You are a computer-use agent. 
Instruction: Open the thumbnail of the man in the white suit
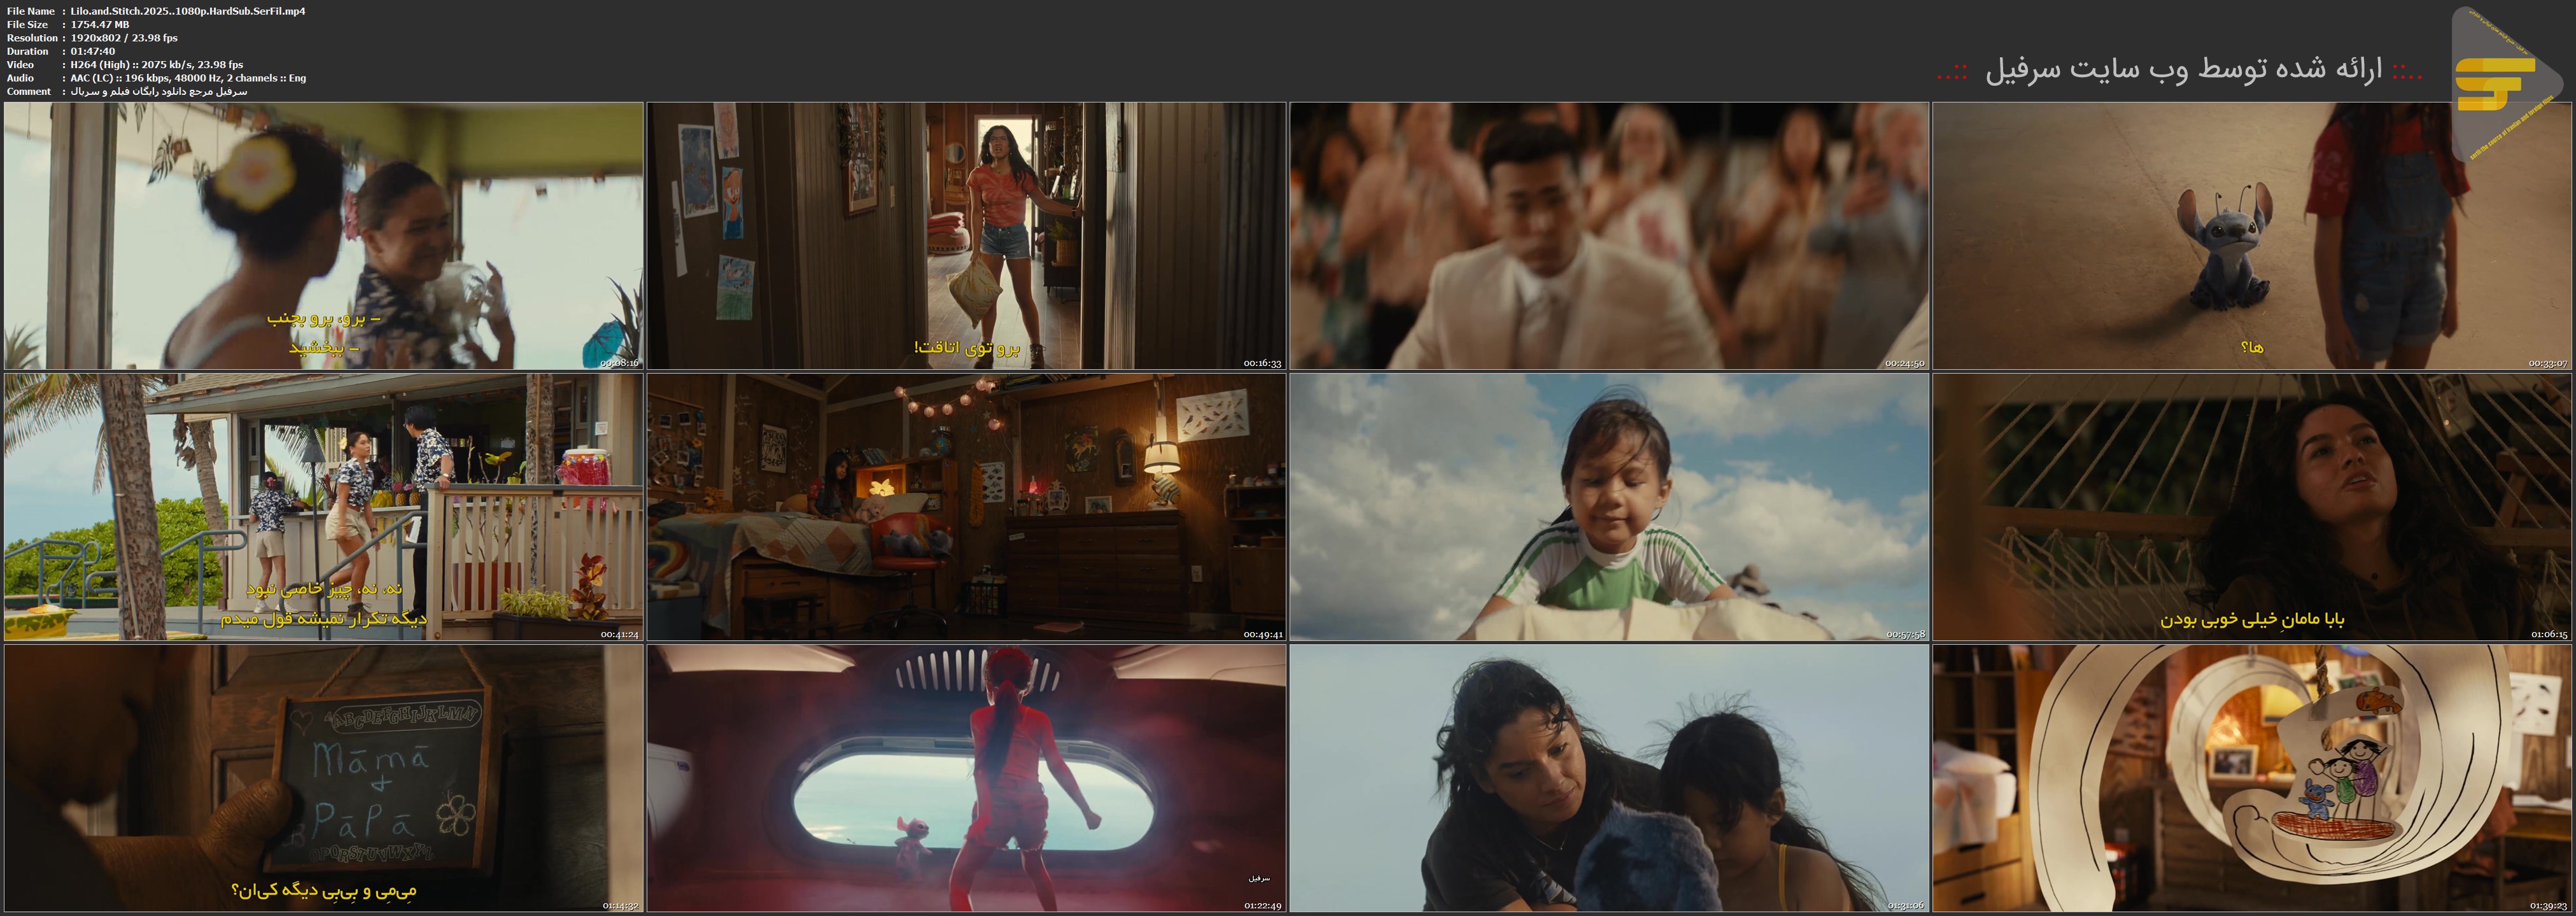pos(1608,236)
